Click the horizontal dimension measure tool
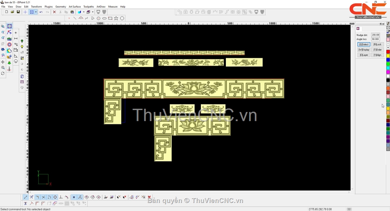 pyautogui.click(x=16, y=39)
